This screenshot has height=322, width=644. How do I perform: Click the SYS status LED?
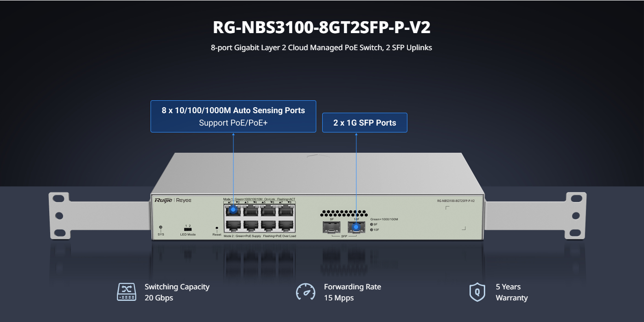161,227
